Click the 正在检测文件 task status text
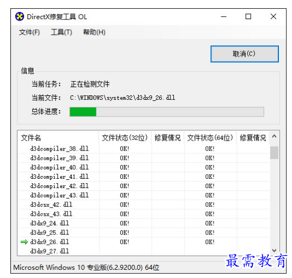Viewport: 292px width, 278px height. 90,84
